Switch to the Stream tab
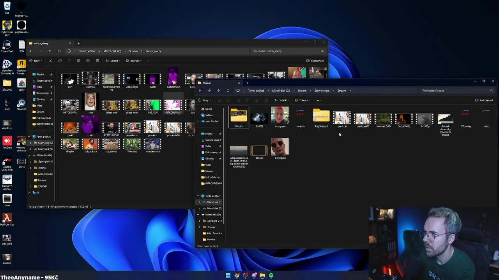 218,83
